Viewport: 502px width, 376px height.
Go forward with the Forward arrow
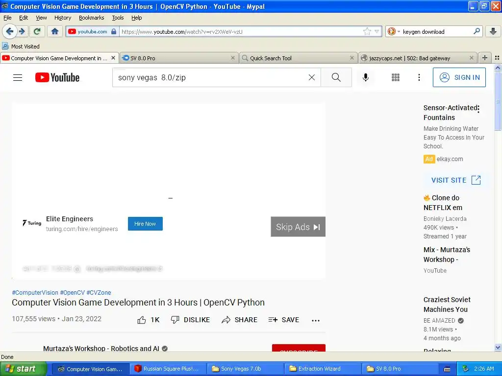22,31
